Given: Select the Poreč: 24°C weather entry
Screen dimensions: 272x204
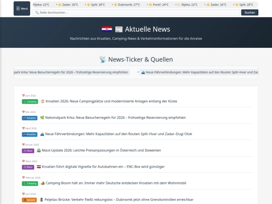Looking at the screenshot, I should [159, 5].
